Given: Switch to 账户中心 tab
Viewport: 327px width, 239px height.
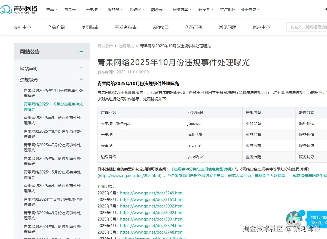Looking at the screenshot, I should (x=261, y=27).
